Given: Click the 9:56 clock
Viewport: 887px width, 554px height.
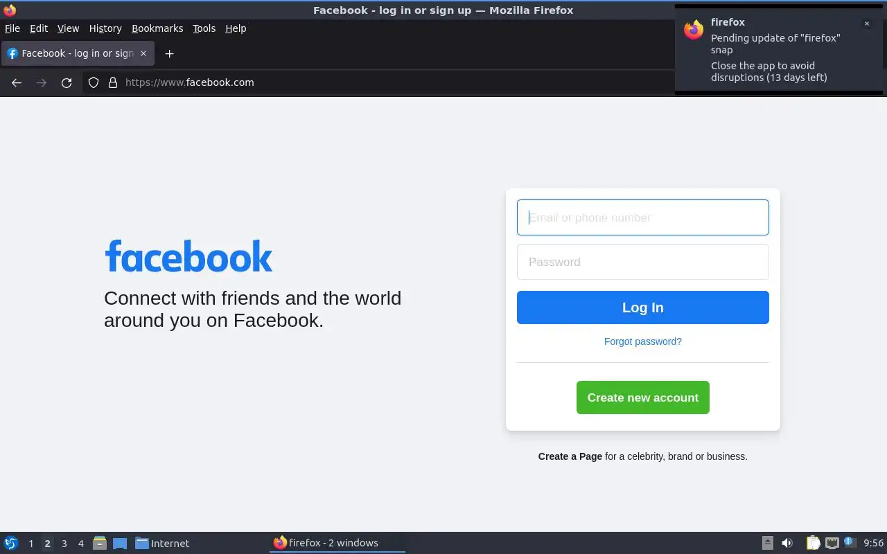Looking at the screenshot, I should point(873,543).
